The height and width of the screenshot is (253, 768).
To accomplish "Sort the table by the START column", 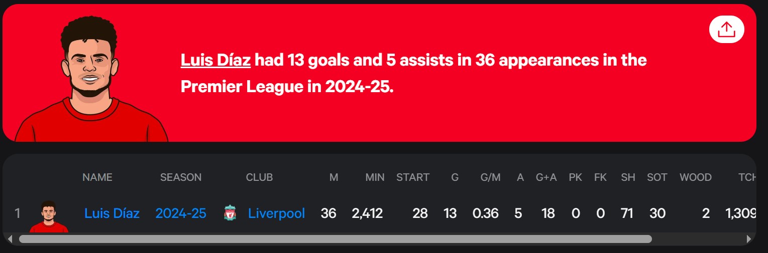I will tap(413, 177).
